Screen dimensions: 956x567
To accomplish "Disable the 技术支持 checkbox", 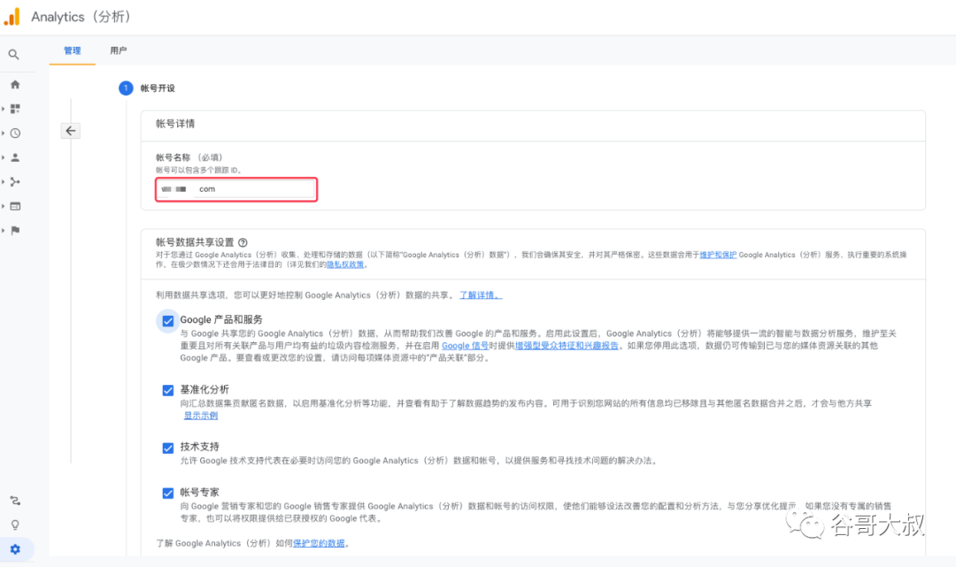I will 167,448.
